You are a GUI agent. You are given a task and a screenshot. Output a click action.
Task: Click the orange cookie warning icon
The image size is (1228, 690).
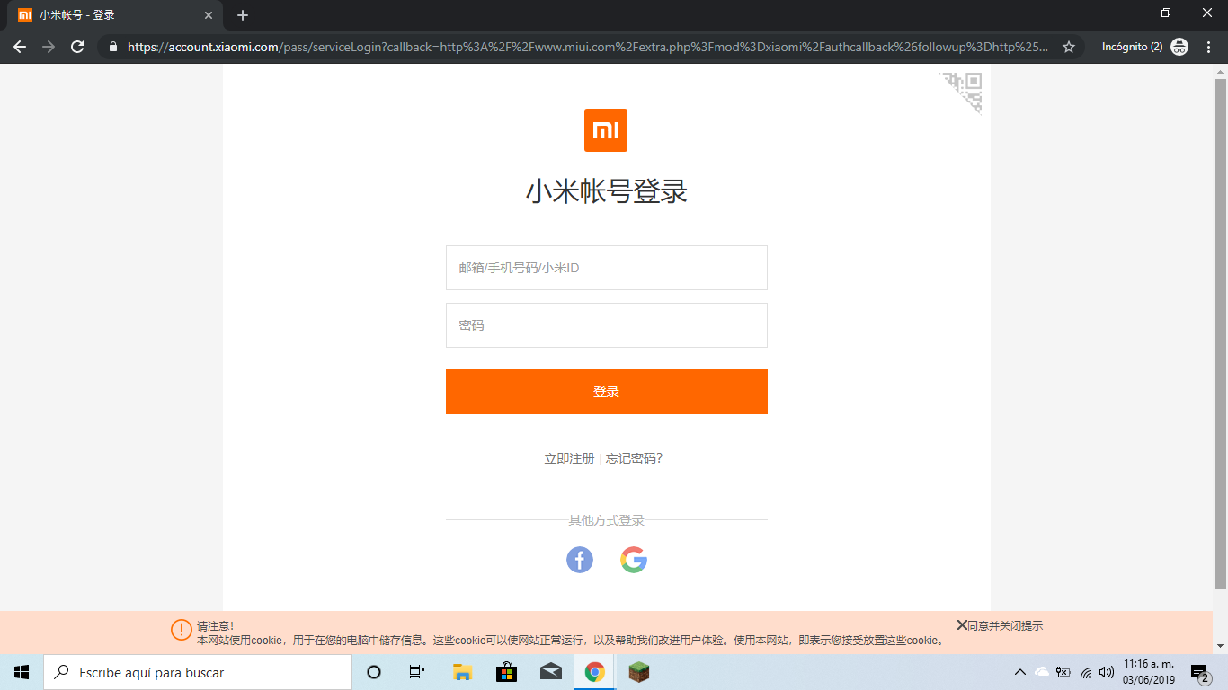click(182, 630)
